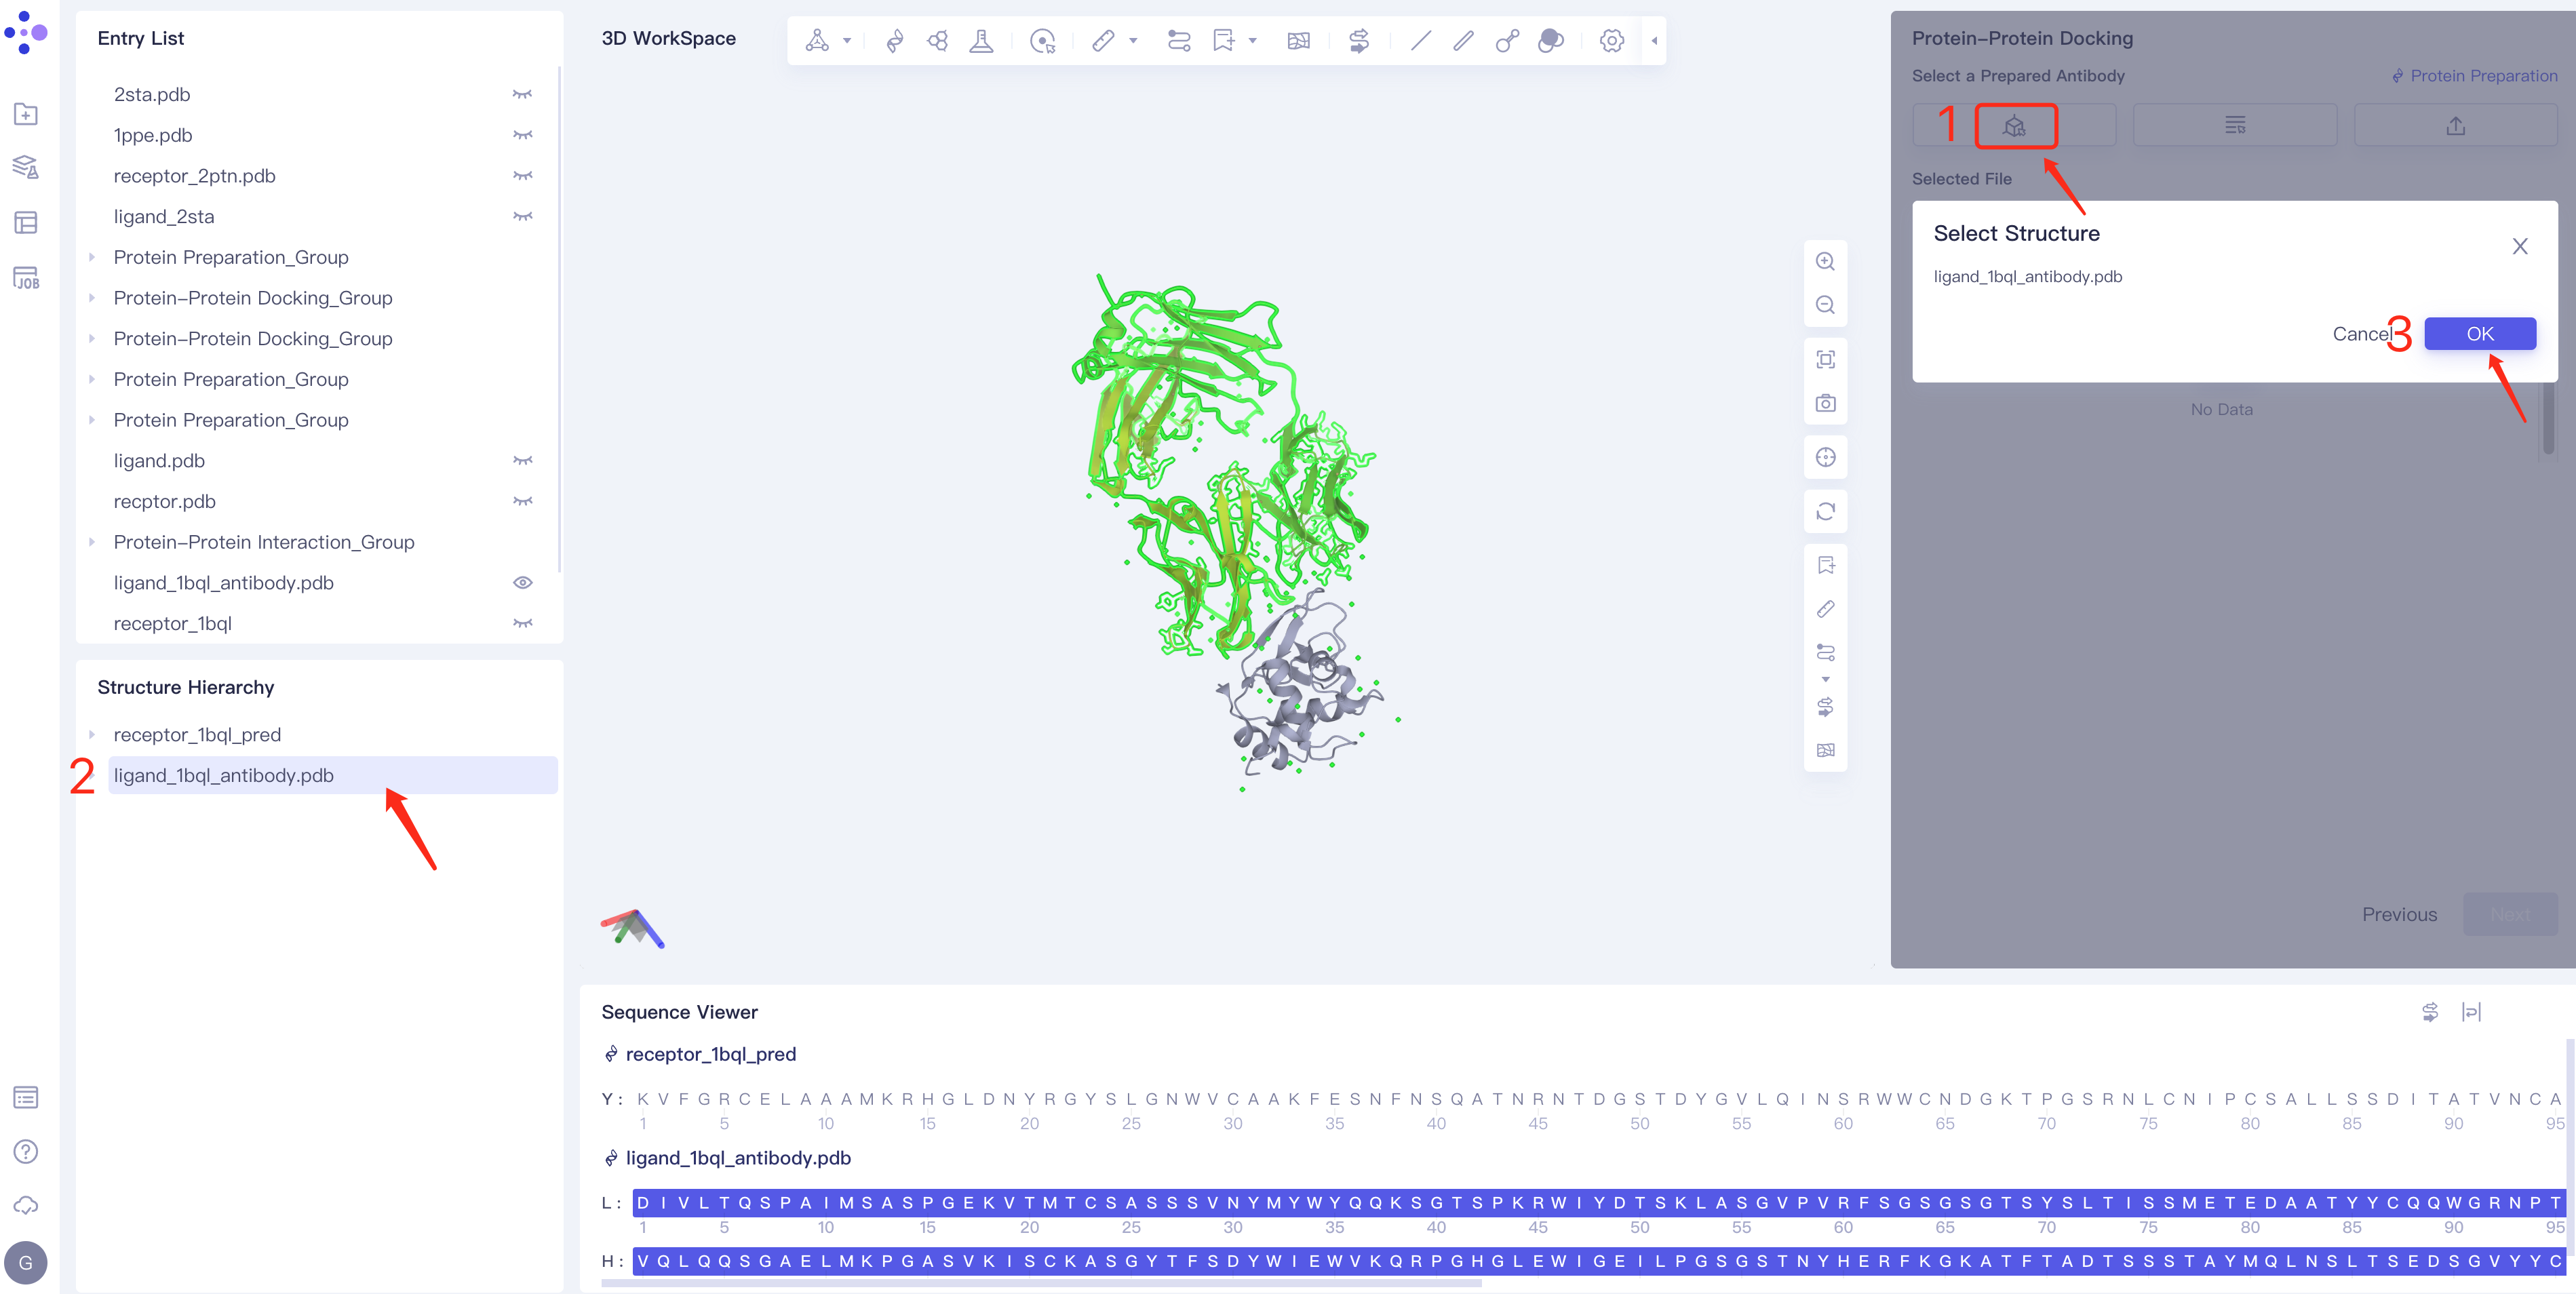Open dropdown arrow beside top toolbar bookmark
2576x1294 pixels.
coord(1252,41)
